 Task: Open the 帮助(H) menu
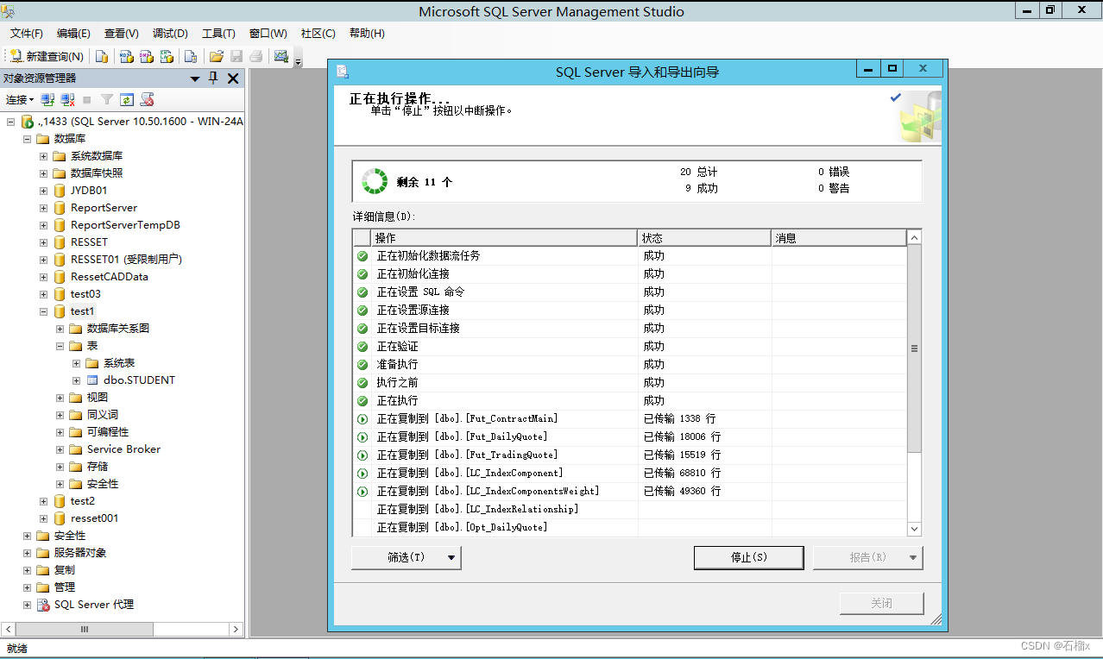point(367,34)
